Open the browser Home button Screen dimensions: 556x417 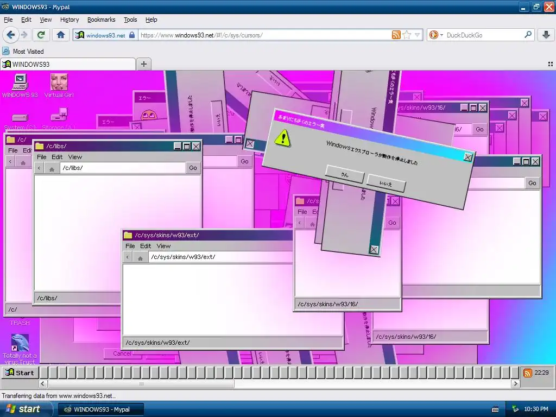[x=61, y=35]
